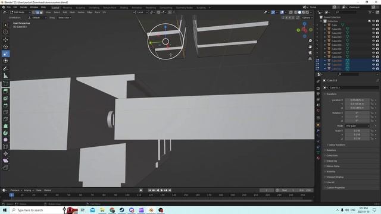Select the Spin tool
The height and width of the screenshot is (214, 381).
click(x=5, y=133)
